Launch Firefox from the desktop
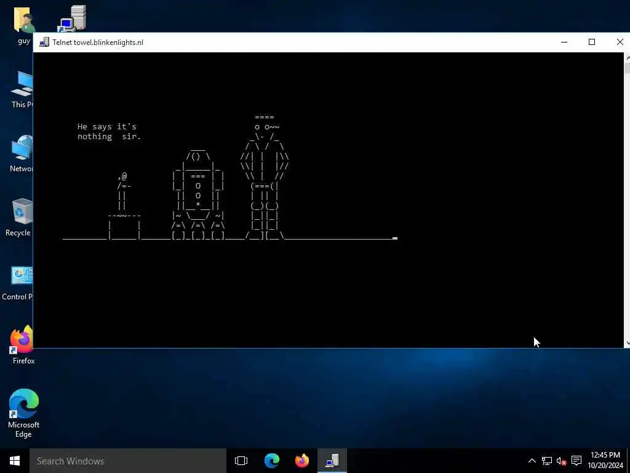The height and width of the screenshot is (473, 630). (x=23, y=345)
